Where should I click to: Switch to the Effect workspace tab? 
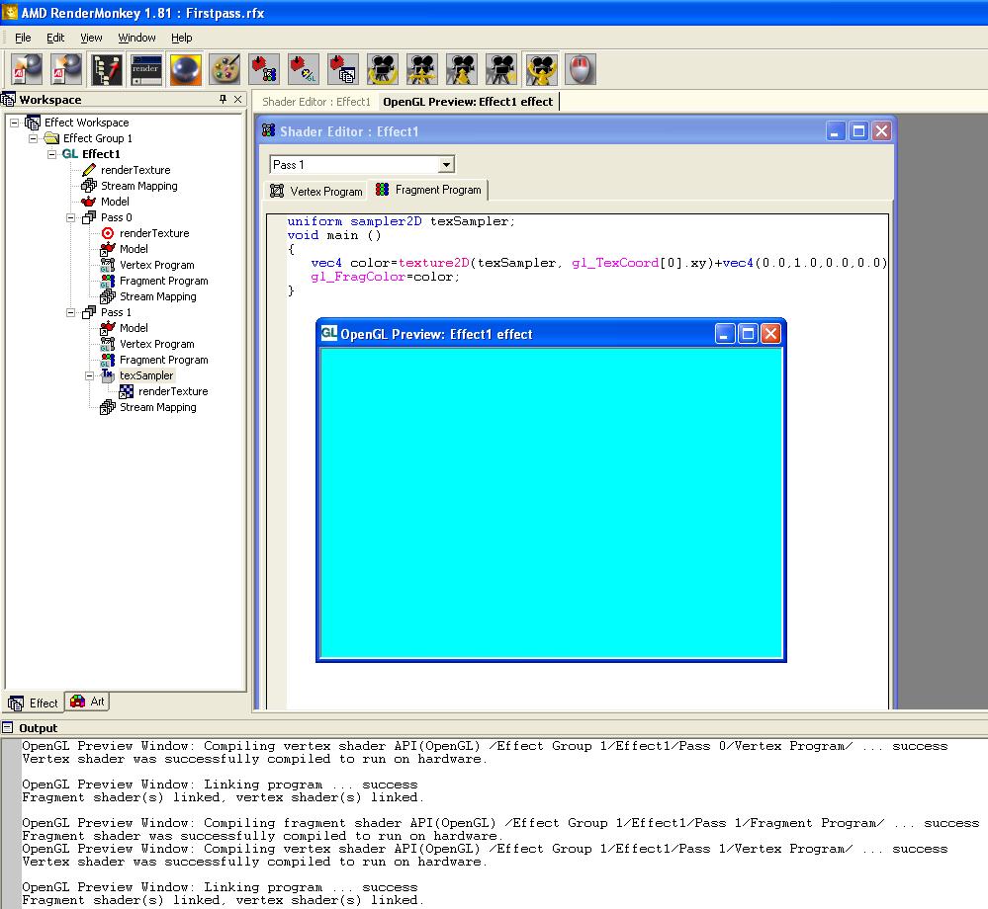33,702
